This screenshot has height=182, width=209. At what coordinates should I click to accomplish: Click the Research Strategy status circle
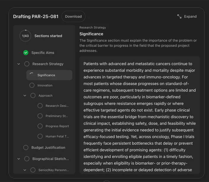click(27, 64)
